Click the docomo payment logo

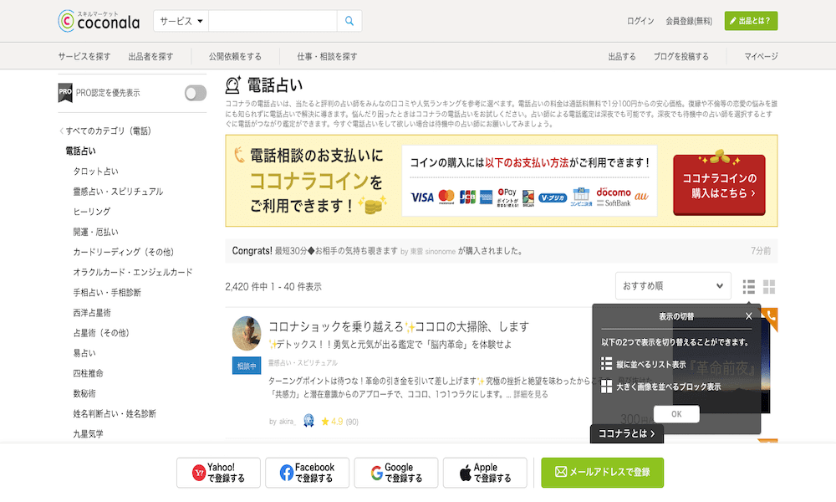(613, 192)
